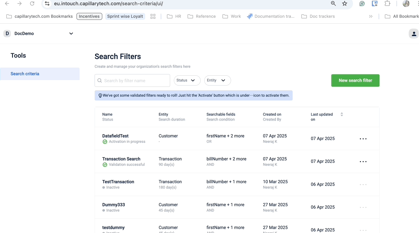
Task: Show more bookmarks with double chevron
Action: [x=371, y=16]
